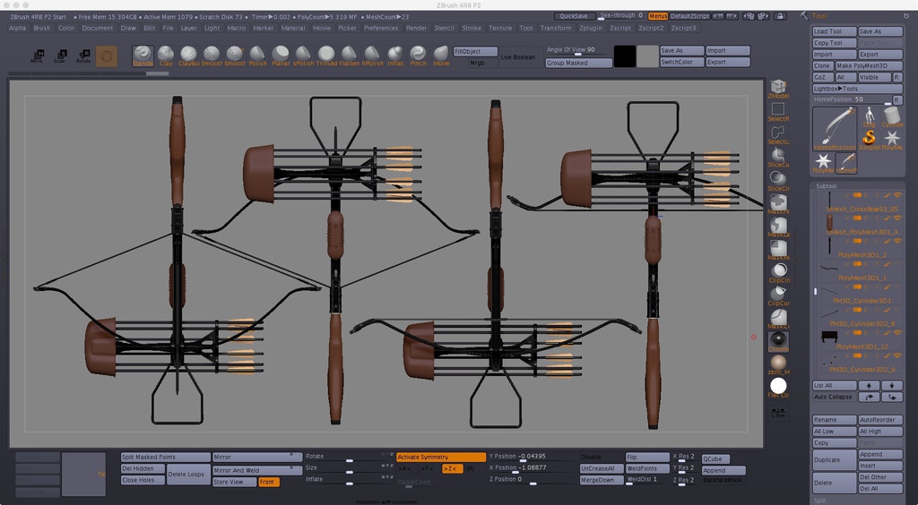918x505 pixels.
Task: Pick the SelectRect brush
Action: pyautogui.click(x=778, y=112)
